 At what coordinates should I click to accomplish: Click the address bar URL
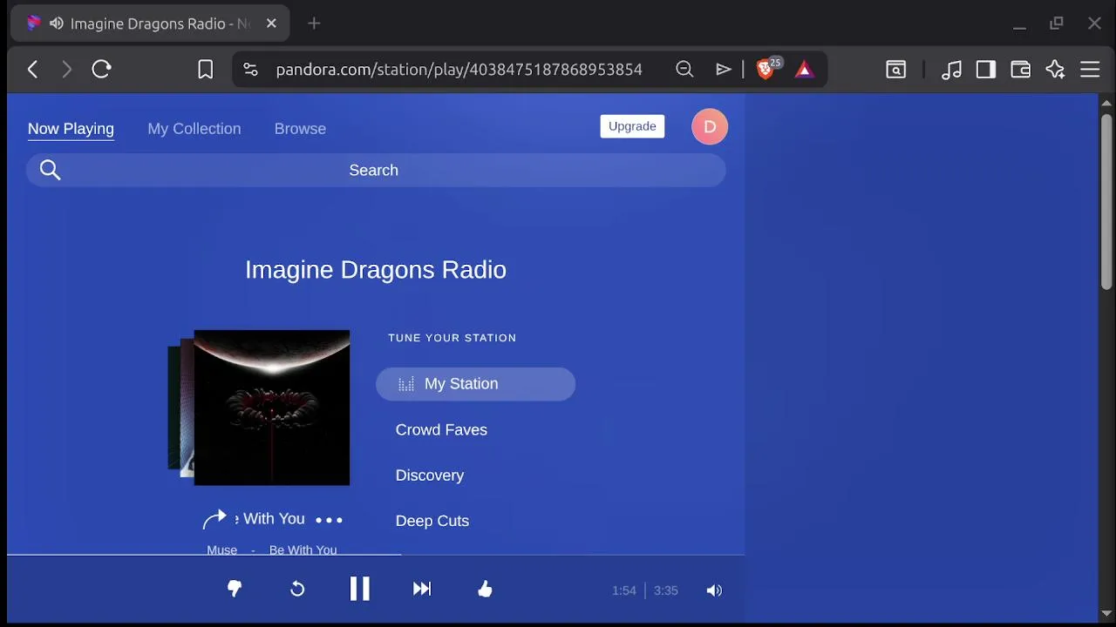[x=459, y=70]
